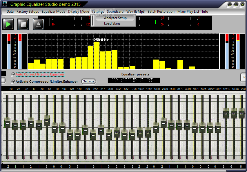Click the 10024 Hz band slider knob

[x=218, y=127]
